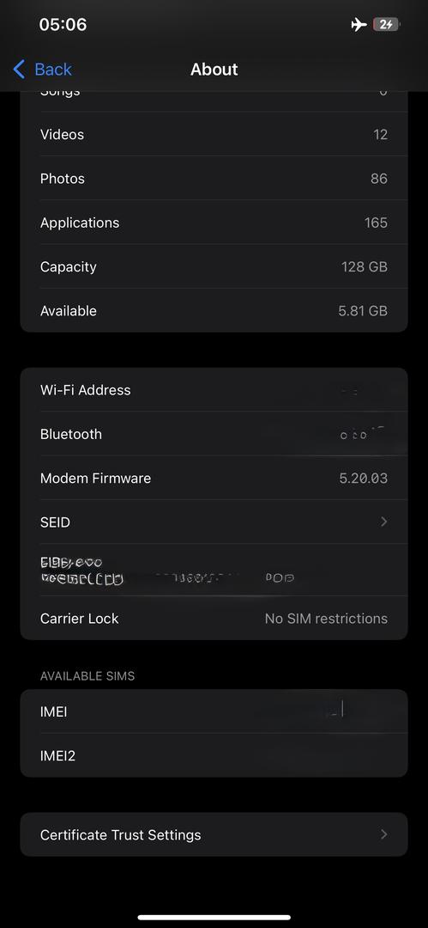Screen dimensions: 428x928
Task: Tap the Applications count row
Action: click(x=214, y=223)
